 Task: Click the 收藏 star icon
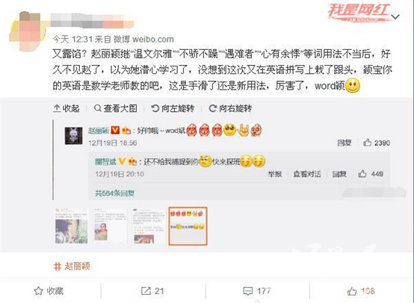click(x=38, y=291)
